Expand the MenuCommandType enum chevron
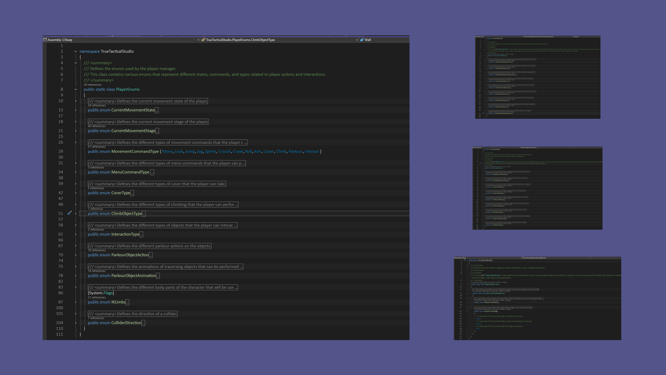Image resolution: width=666 pixels, height=375 pixels. tap(75, 172)
